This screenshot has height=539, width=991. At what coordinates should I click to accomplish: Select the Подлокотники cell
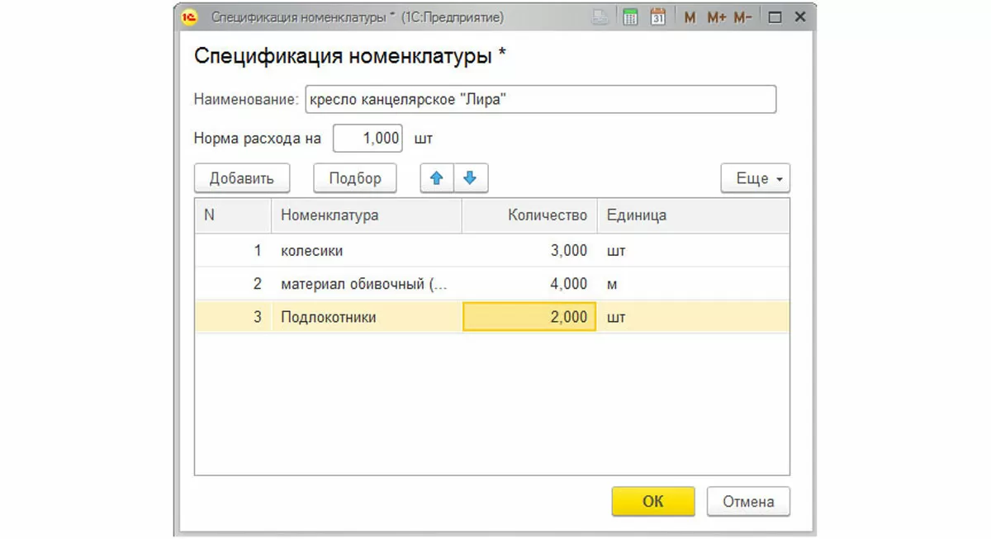click(366, 317)
